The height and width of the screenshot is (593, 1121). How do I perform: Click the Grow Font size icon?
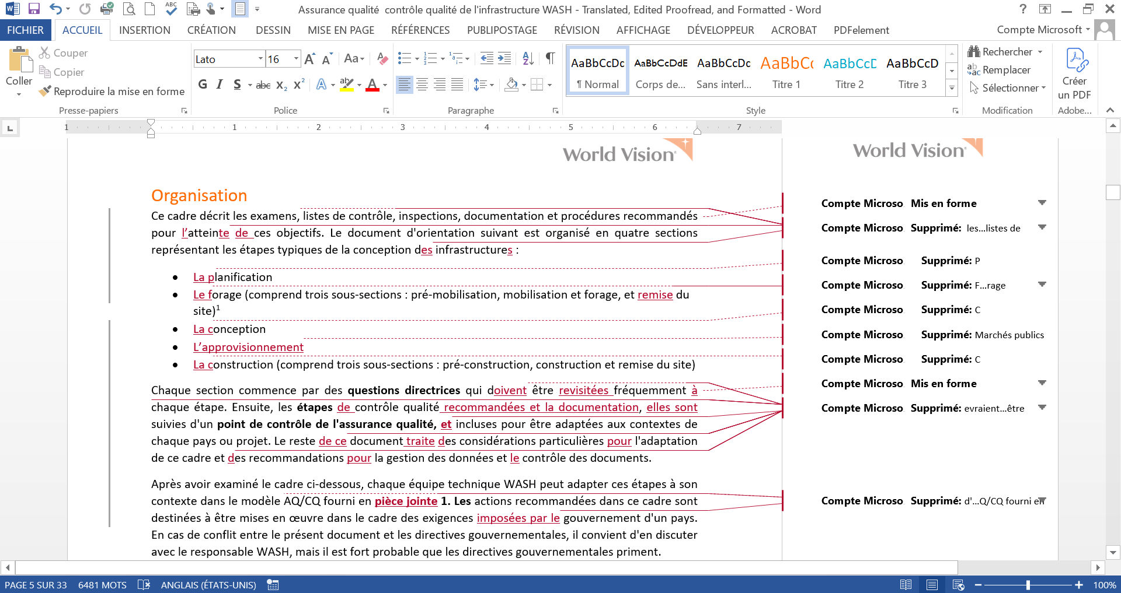click(x=309, y=59)
